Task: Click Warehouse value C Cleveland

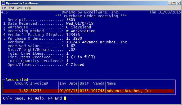Action: [x=78, y=27]
